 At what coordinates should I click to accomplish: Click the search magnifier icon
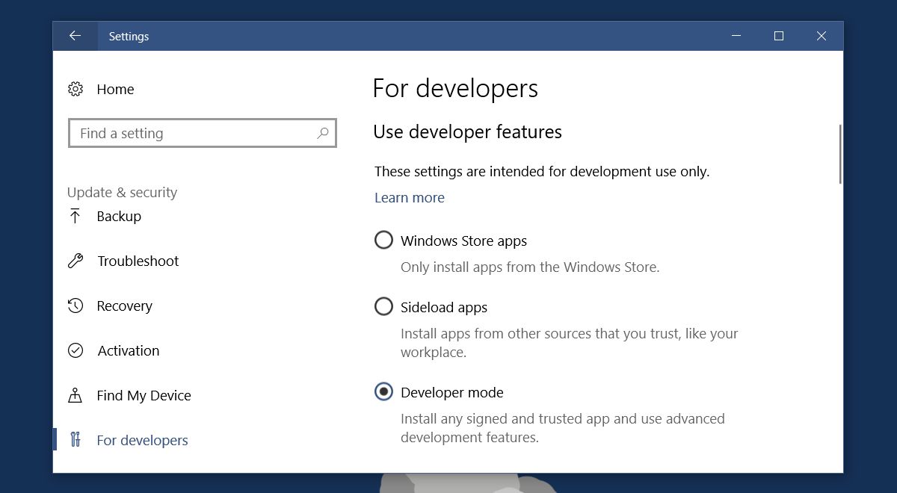(x=323, y=133)
